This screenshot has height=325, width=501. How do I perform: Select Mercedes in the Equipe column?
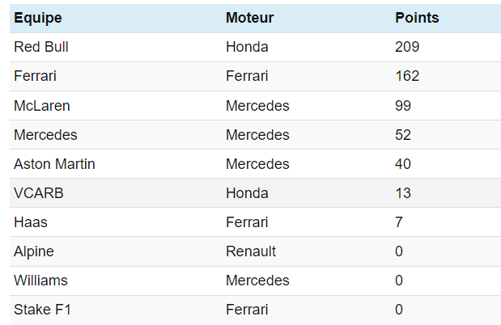point(45,134)
